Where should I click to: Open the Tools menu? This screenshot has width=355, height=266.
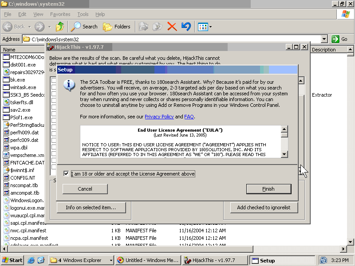click(83, 14)
